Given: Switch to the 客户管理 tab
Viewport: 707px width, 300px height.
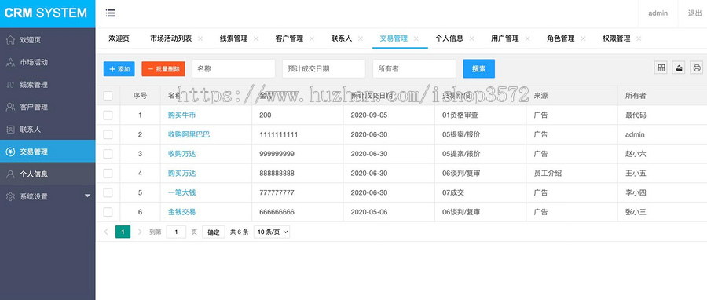Looking at the screenshot, I should tap(289, 38).
